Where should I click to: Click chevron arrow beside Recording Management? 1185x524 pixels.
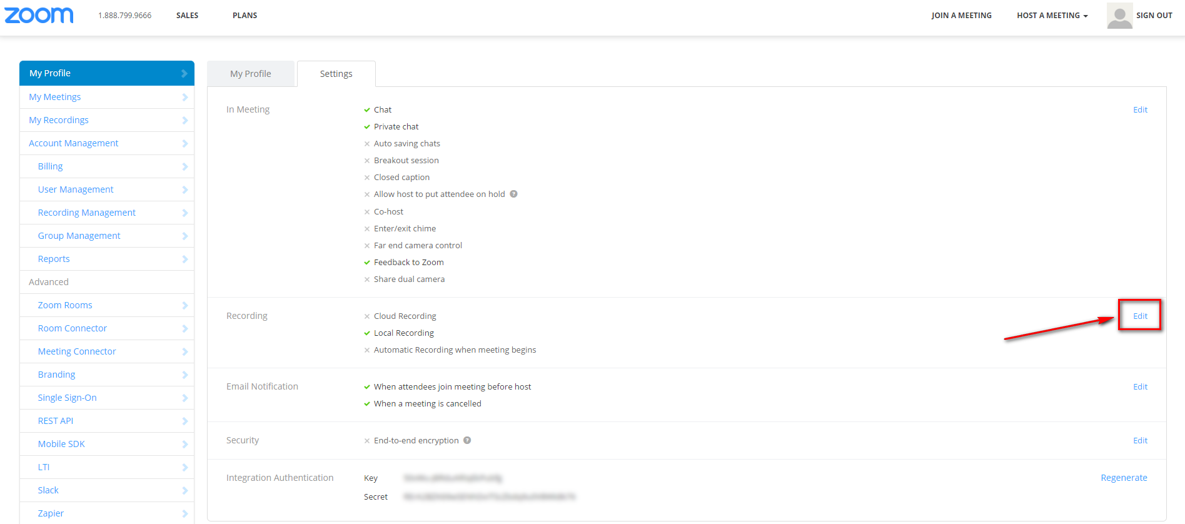[184, 213]
